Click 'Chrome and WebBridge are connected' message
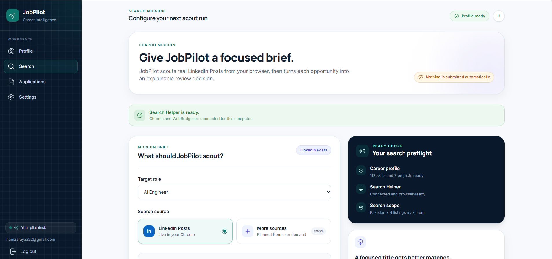The image size is (552, 259). pos(201,119)
